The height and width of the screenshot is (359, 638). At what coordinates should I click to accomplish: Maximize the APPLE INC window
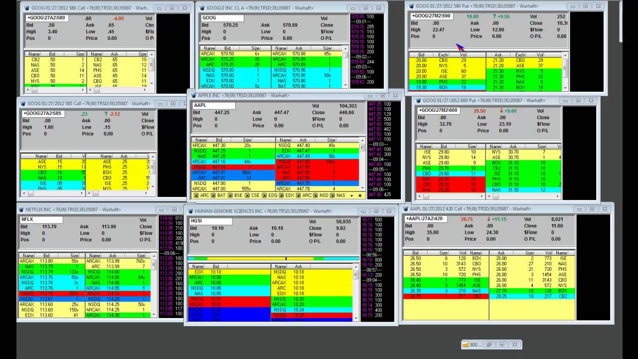[383, 95]
